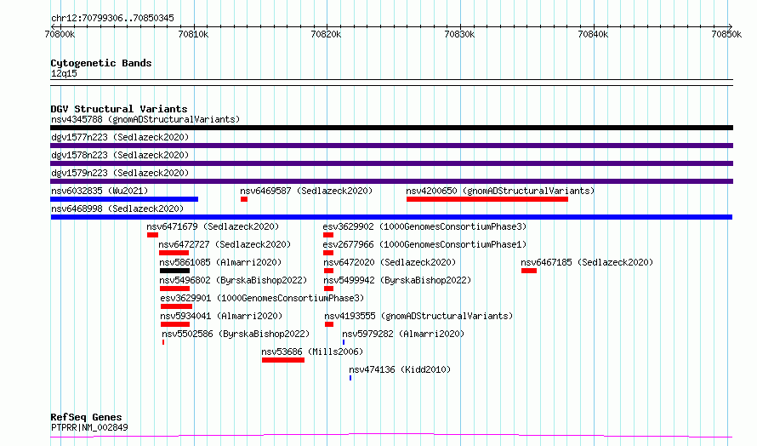The image size is (757, 446).
Task: Click the chr12:70799306..70850345 coordinates text
Action: click(x=112, y=18)
